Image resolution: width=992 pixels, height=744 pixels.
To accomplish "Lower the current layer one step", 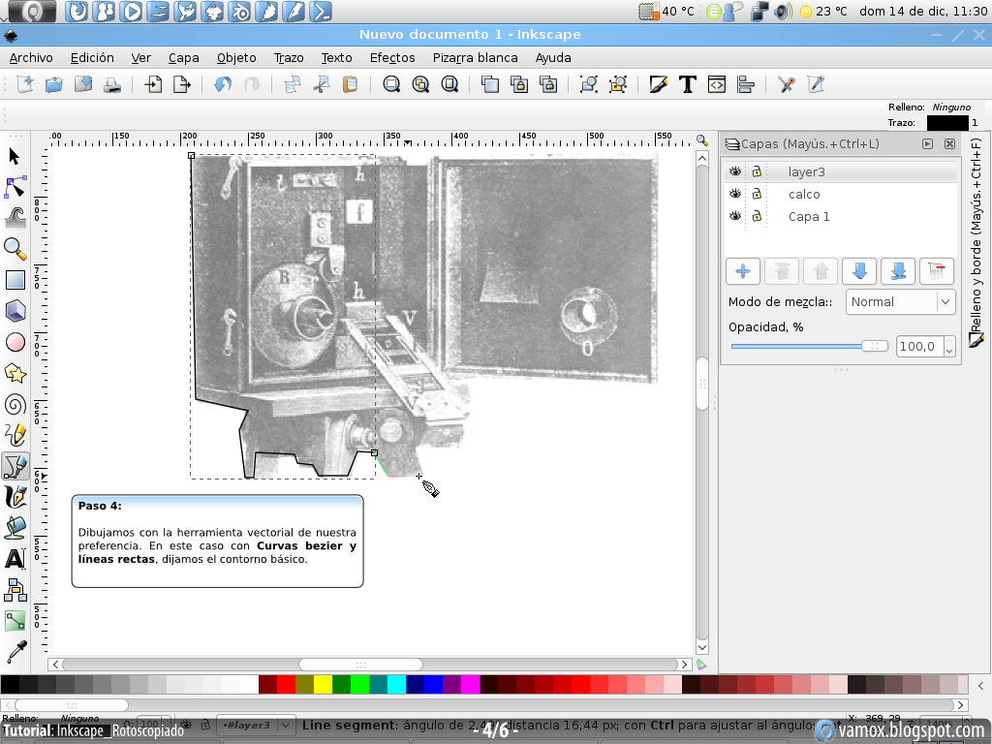I will (859, 271).
